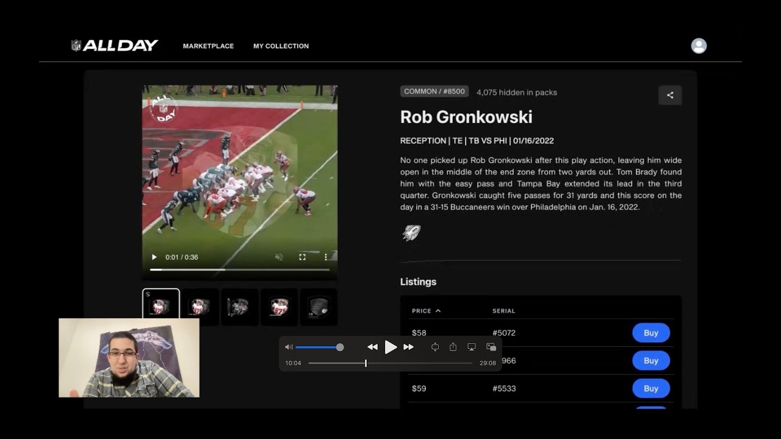
Task: Unmute the moment video's crossed-out speaker icon
Action: pos(279,257)
